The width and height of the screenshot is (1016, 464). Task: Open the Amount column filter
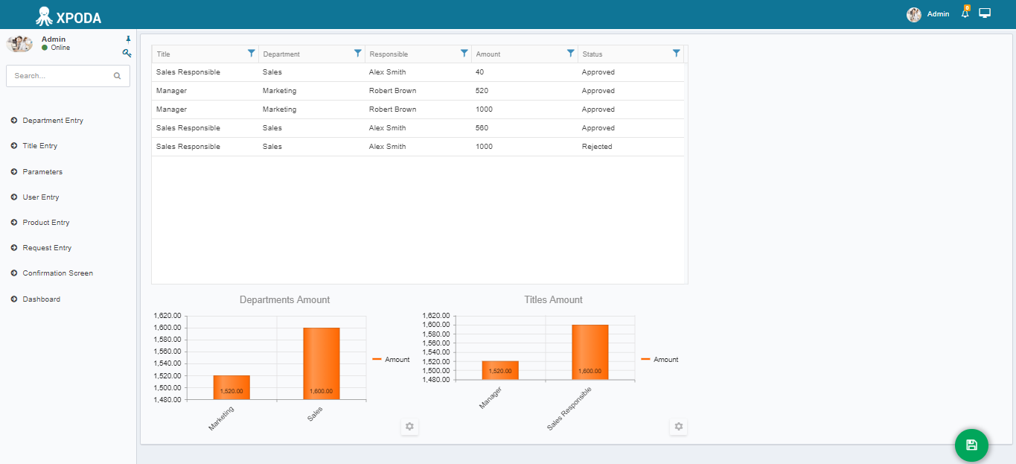pos(571,53)
